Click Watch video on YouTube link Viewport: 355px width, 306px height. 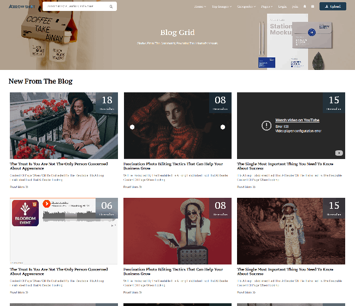(297, 120)
